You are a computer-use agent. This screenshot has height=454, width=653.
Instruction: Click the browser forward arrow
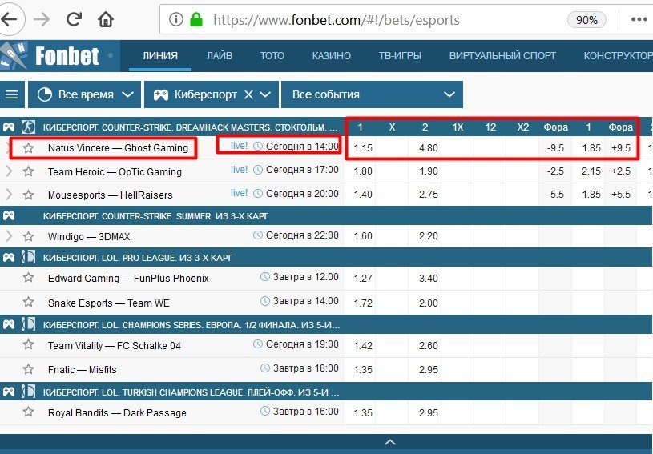click(42, 19)
